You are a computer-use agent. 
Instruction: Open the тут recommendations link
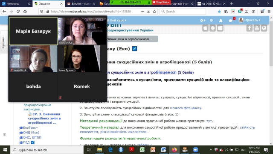pyautogui.click(x=209, y=121)
